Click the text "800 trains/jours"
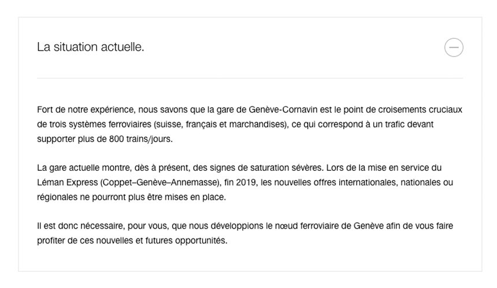Screen dimensions: 497x288 (x=140, y=139)
